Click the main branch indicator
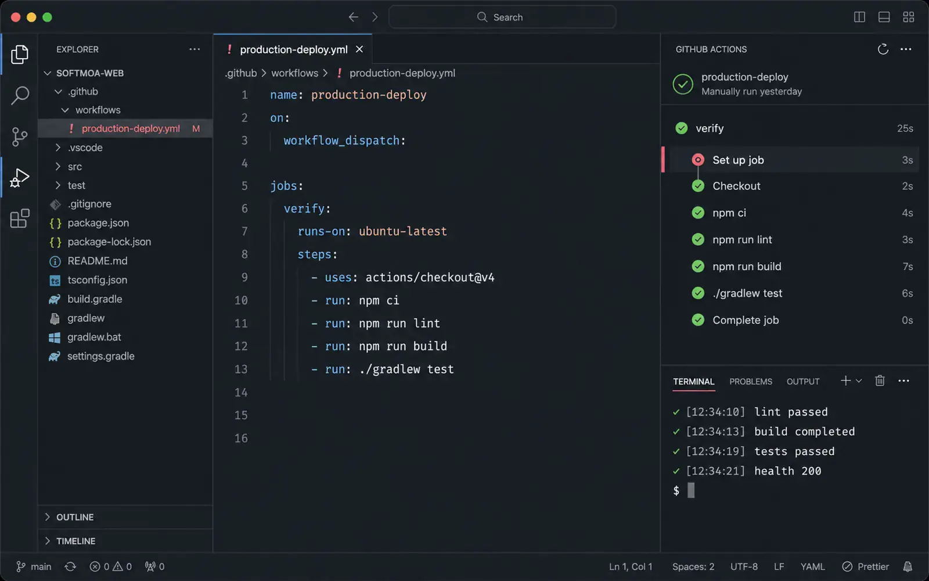The image size is (929, 581). coord(34,566)
